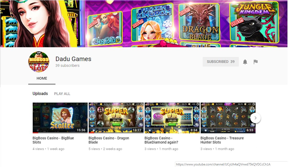Image resolution: width=294 pixels, height=167 pixels.
Task: Click the Dadu Games channel name
Action: tap(73, 59)
